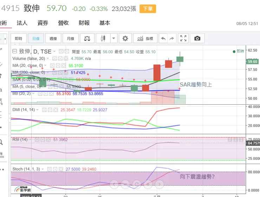This screenshot has width=260, height=197.
Task: Select the measure ruler tool in left sidebar
Action: [x=1, y=155]
